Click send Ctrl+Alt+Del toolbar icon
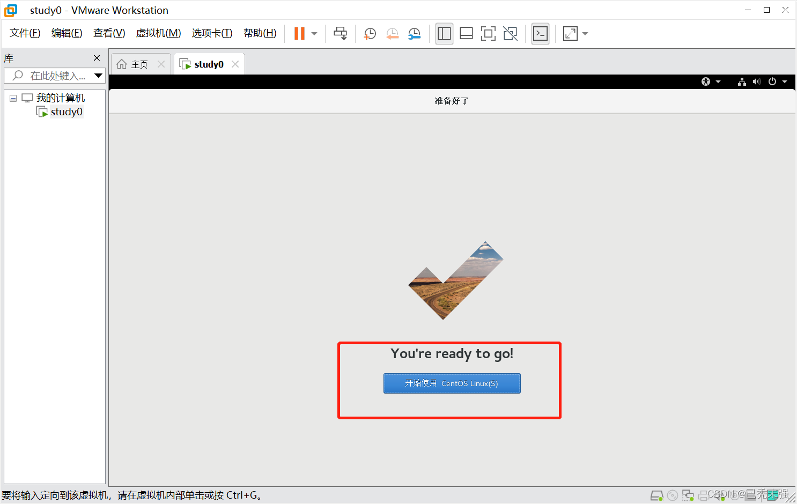This screenshot has height=504, width=797. click(x=340, y=34)
